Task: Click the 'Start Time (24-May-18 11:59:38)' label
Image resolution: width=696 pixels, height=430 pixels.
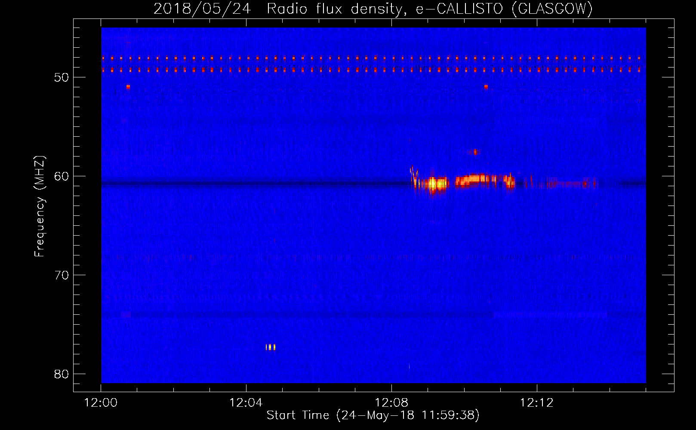Action: pyautogui.click(x=373, y=415)
